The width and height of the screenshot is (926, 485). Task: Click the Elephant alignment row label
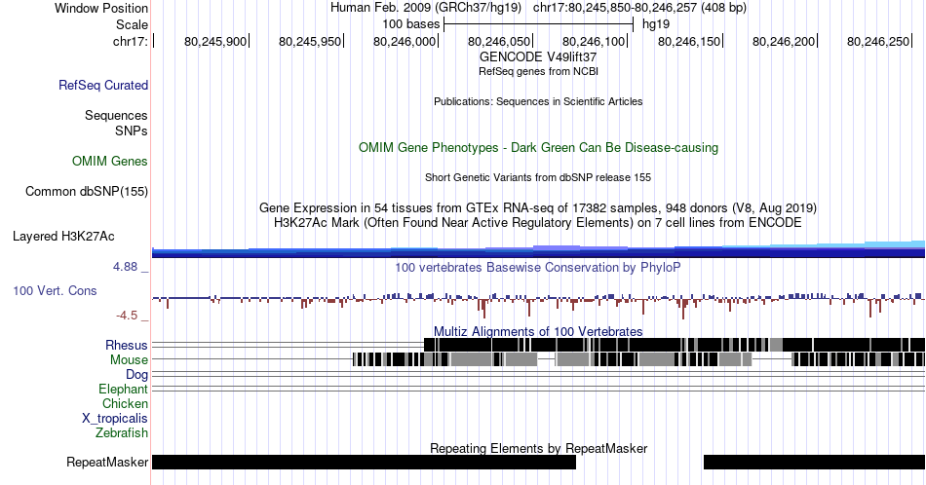coord(123,389)
